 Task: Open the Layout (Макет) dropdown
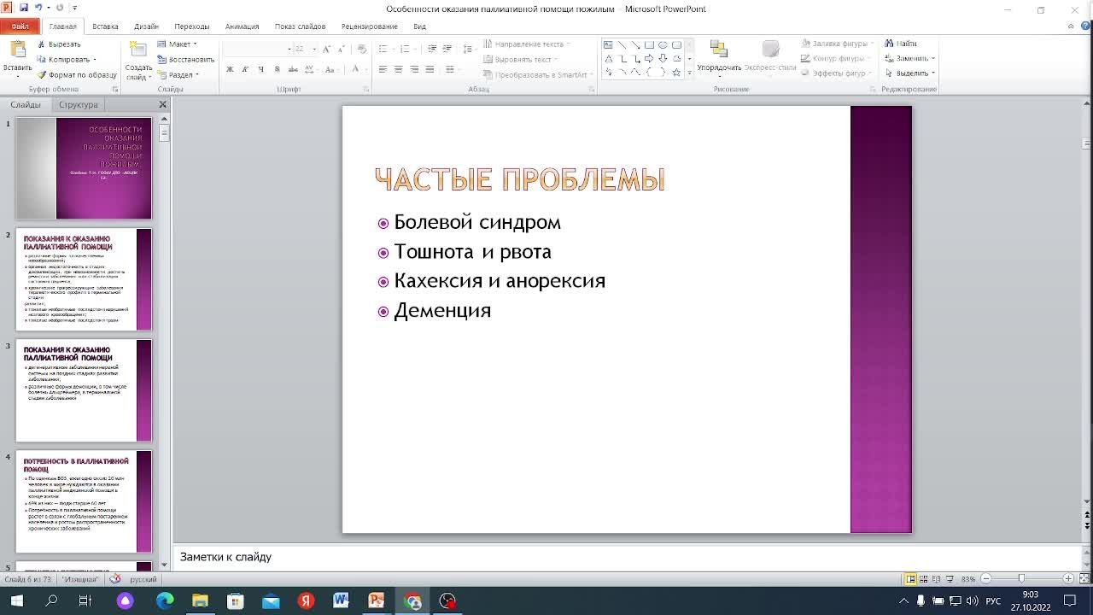(178, 44)
